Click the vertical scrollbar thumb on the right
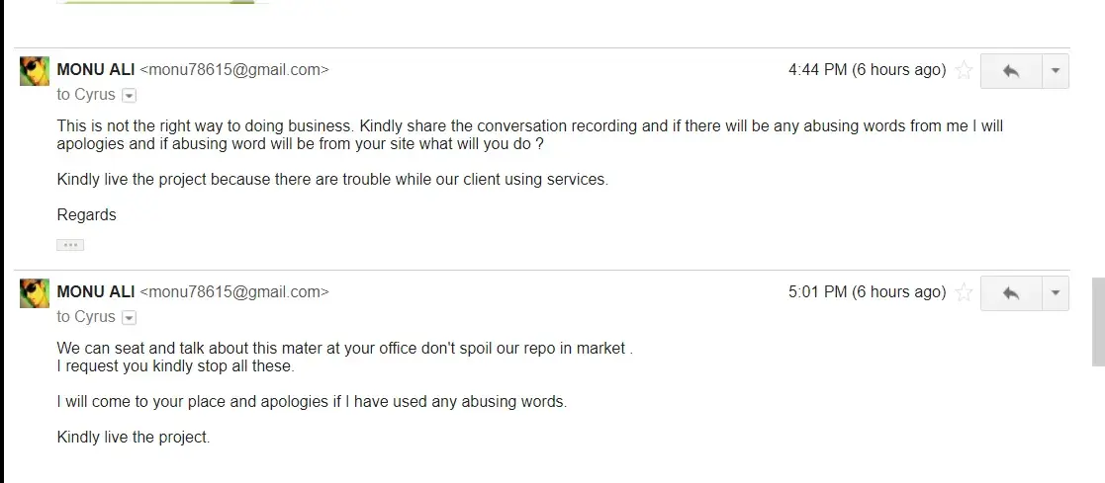The width and height of the screenshot is (1105, 483). click(1098, 321)
